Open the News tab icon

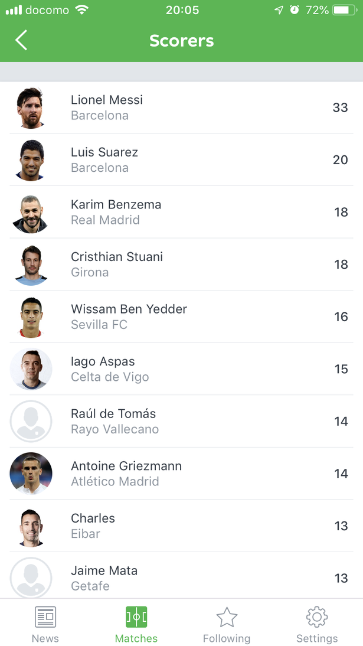point(45,617)
